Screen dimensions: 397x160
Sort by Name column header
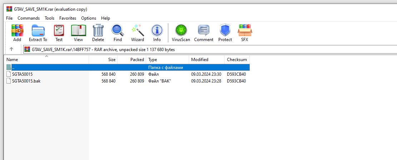click(47, 60)
